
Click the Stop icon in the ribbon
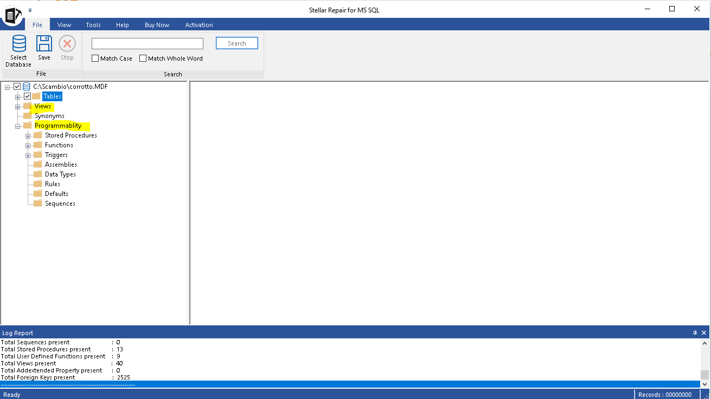(x=67, y=43)
